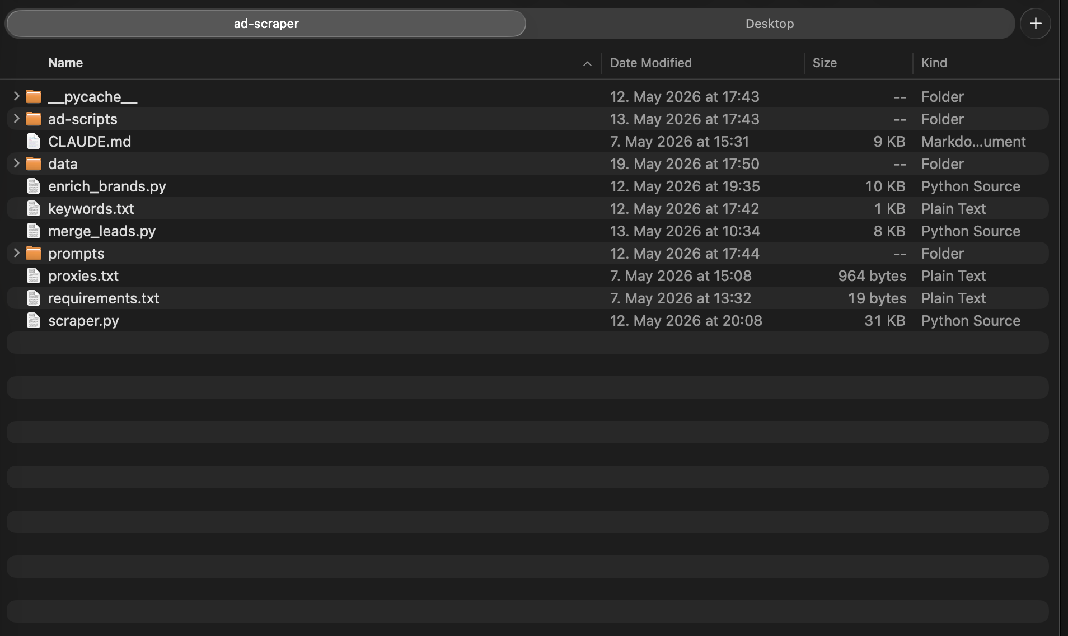The height and width of the screenshot is (636, 1068).
Task: Click the prompts folder icon
Action: pyautogui.click(x=34, y=254)
